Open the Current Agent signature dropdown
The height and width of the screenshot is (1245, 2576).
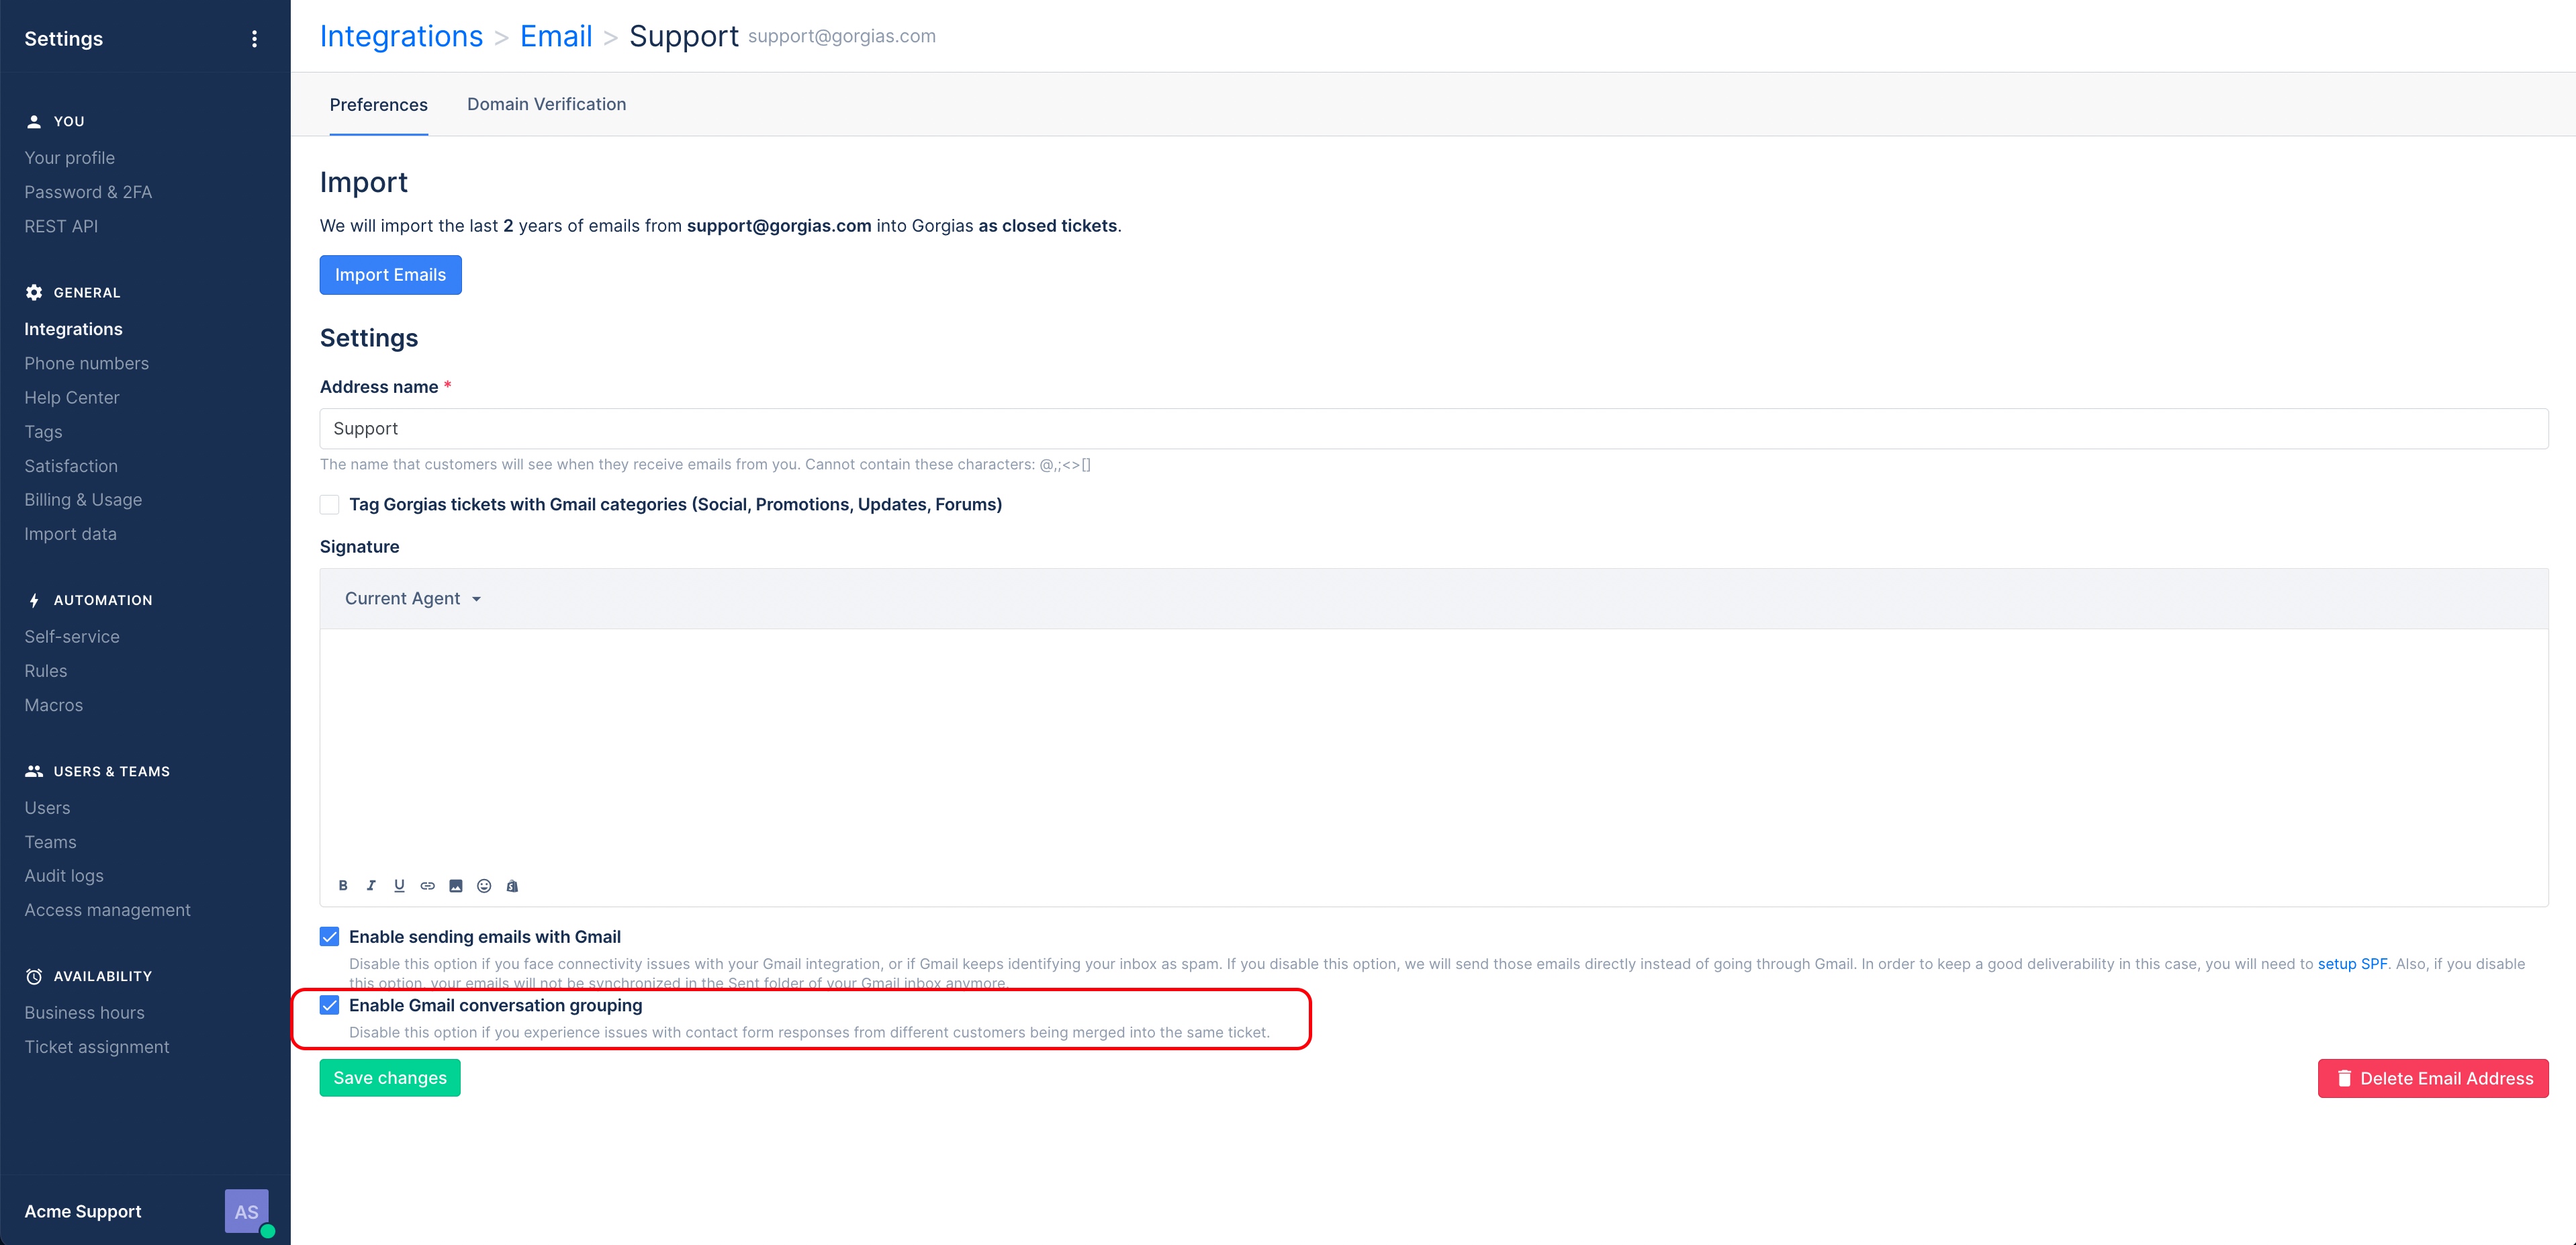pos(413,598)
